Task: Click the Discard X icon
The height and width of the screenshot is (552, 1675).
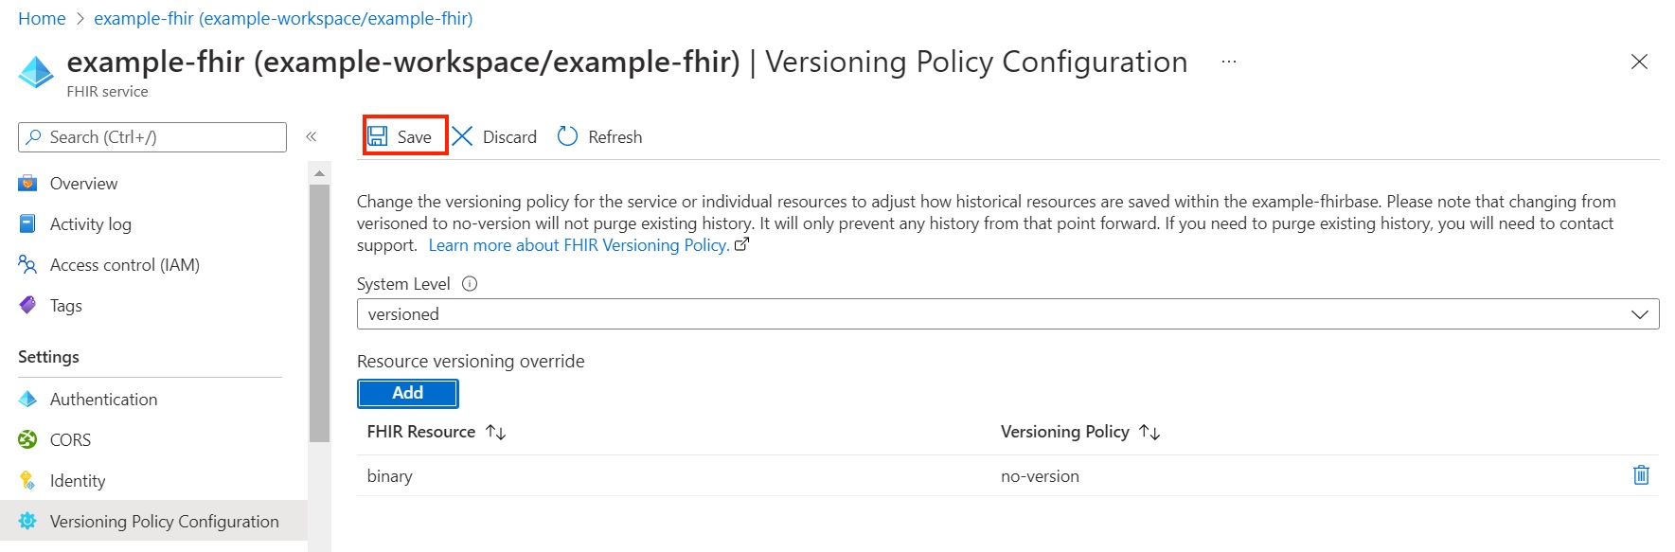Action: click(462, 136)
